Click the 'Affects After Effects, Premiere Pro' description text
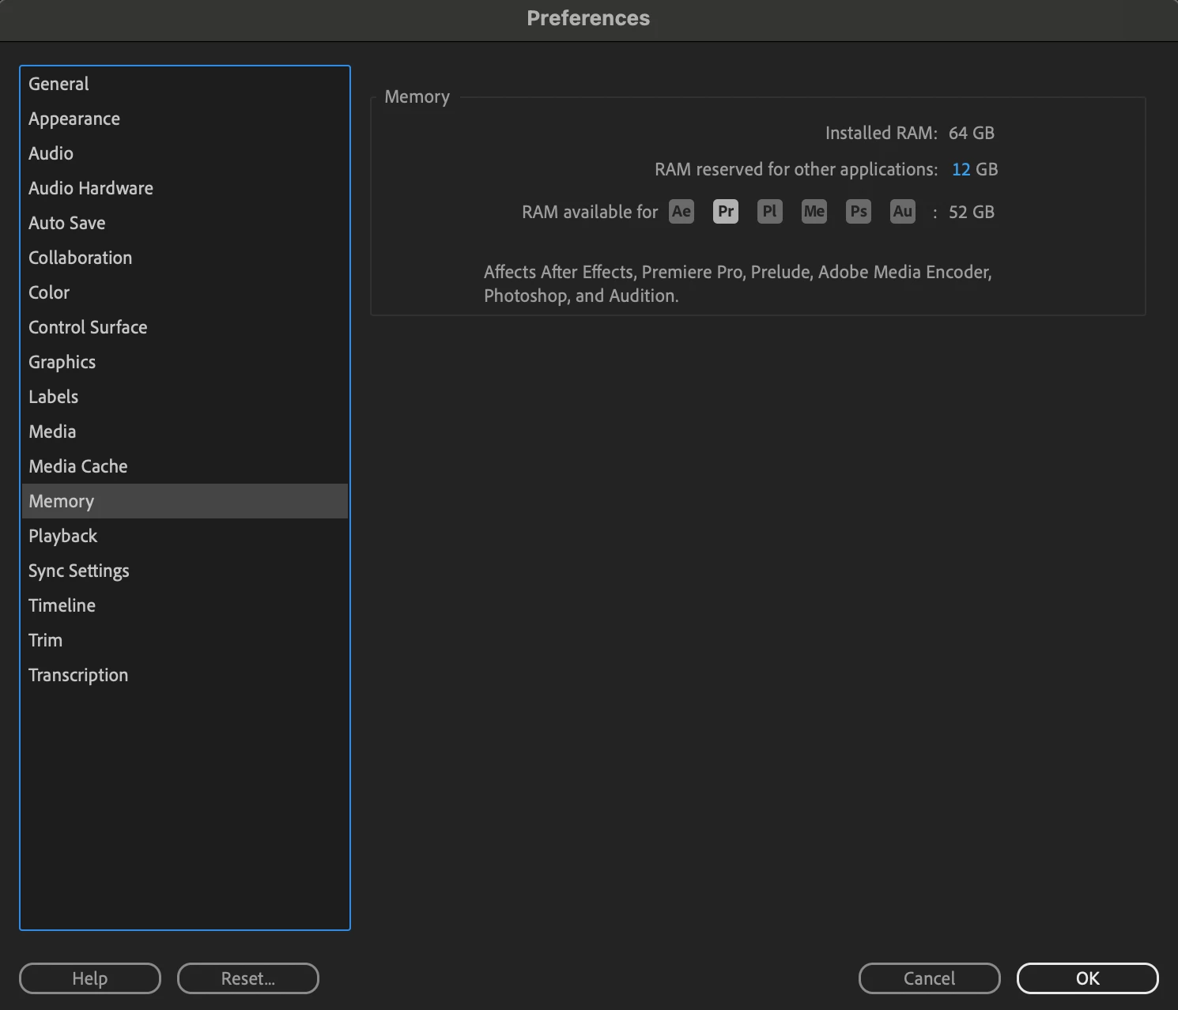 click(x=738, y=284)
